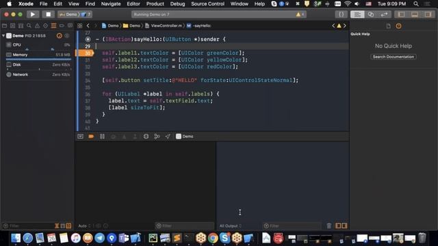
Task: Click the warning indicator in activity bar
Action: coord(300,14)
